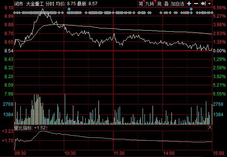Click the 9.10 price axis label
Screen dimensions: 227x157
coord(9,8)
